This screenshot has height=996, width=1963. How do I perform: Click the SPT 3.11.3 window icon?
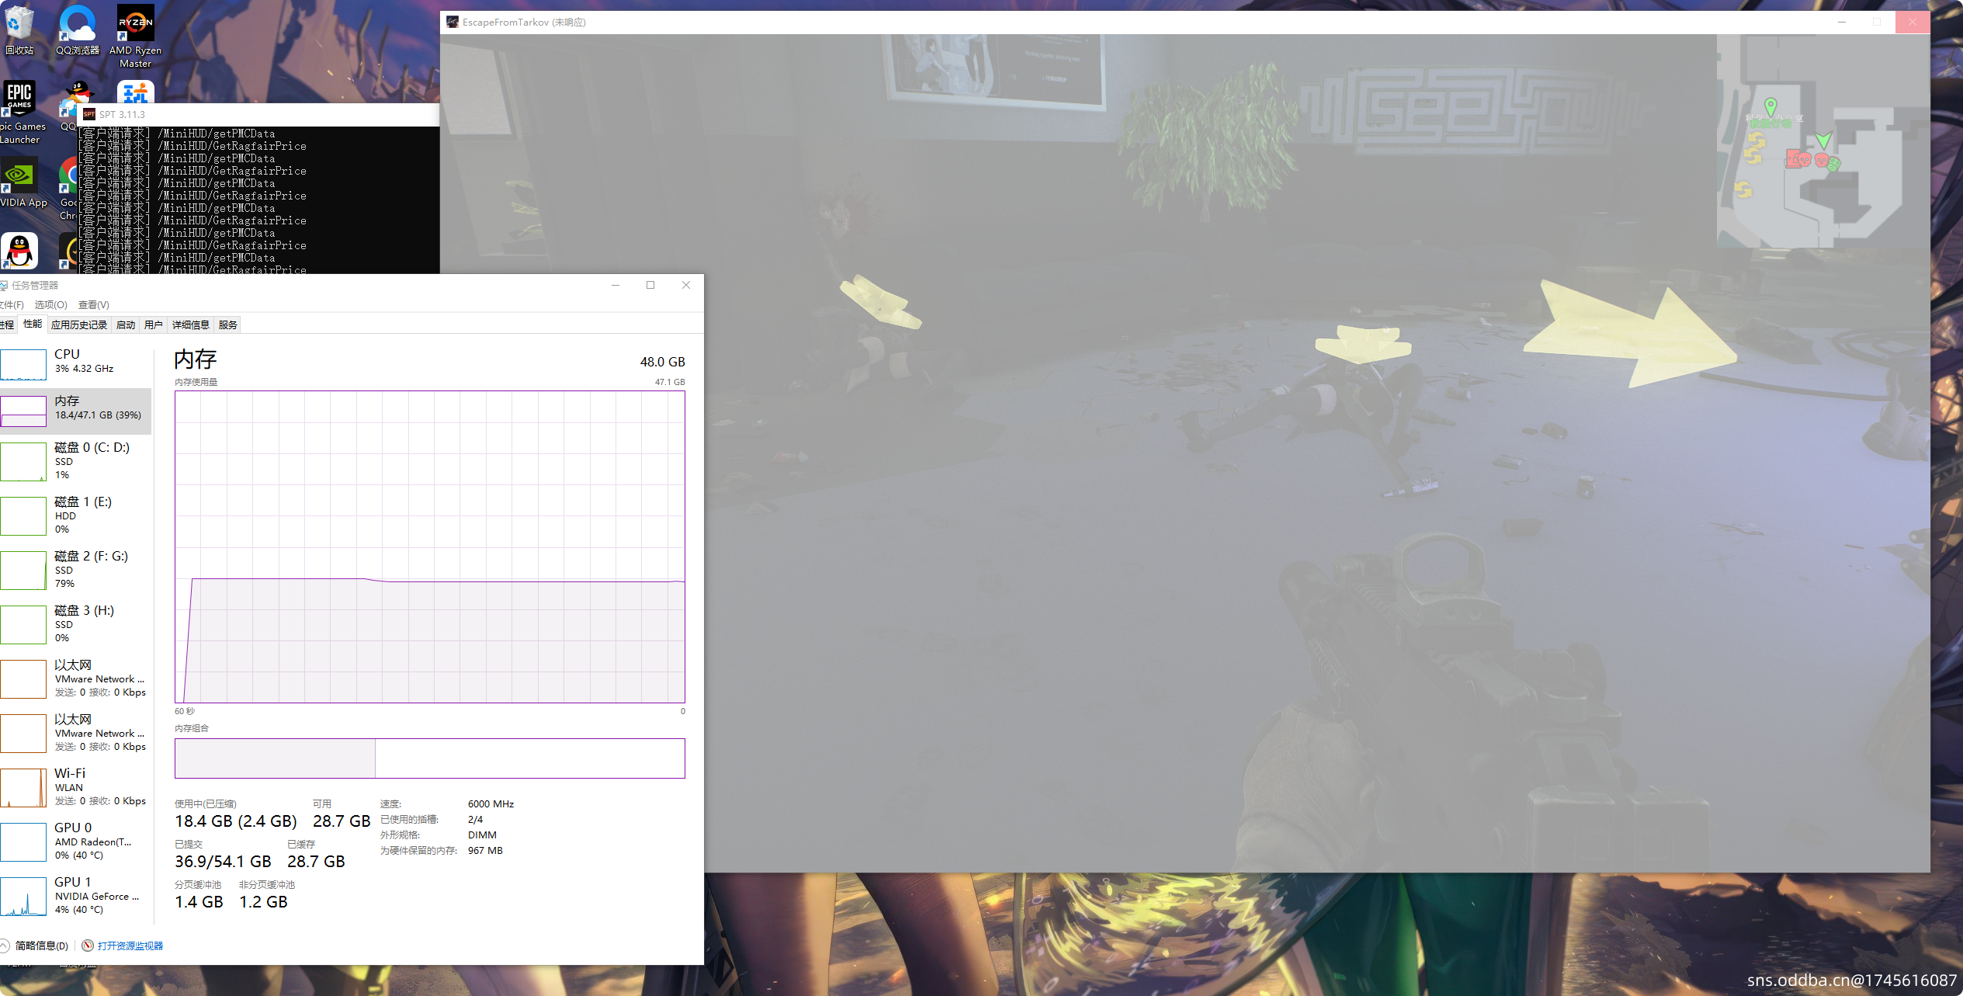[89, 114]
